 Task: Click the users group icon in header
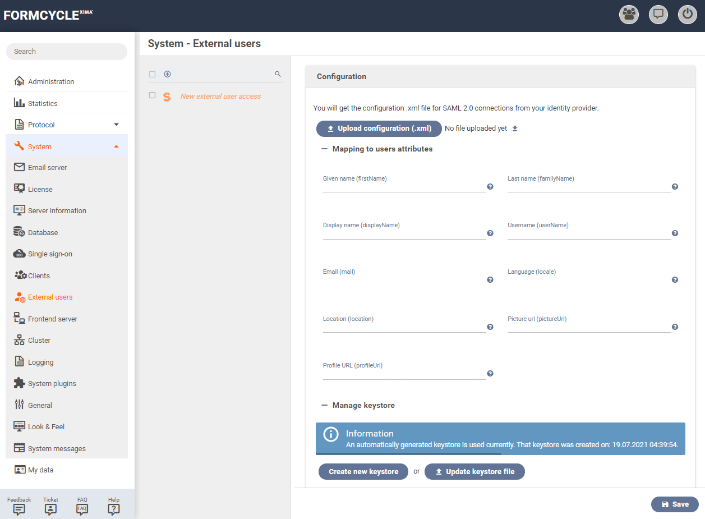click(629, 15)
